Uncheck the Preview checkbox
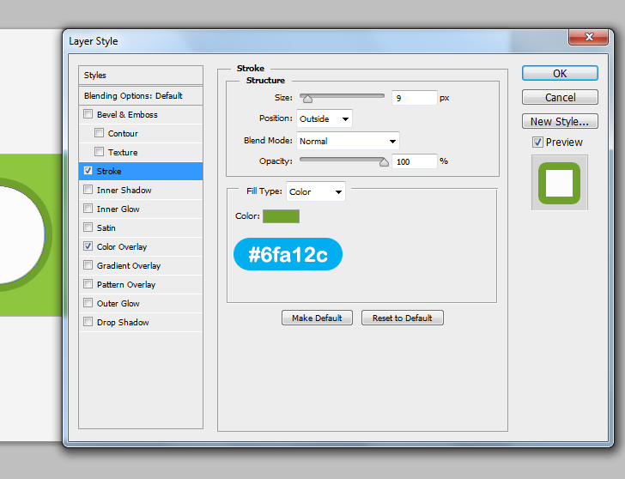This screenshot has width=625, height=479. click(537, 142)
